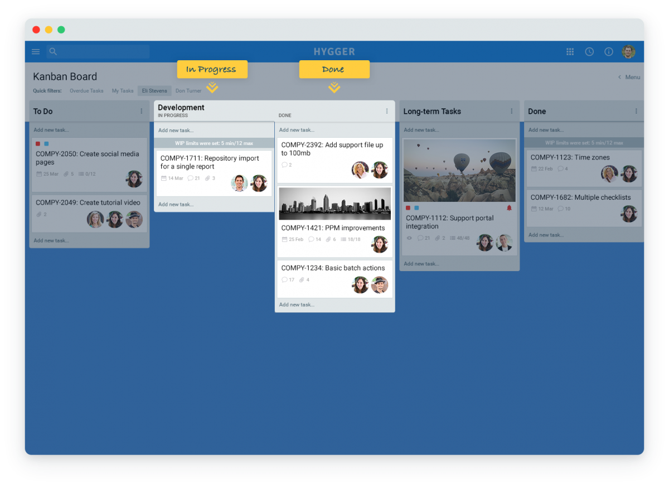
Task: Open the Development column options menu
Action: [x=387, y=111]
